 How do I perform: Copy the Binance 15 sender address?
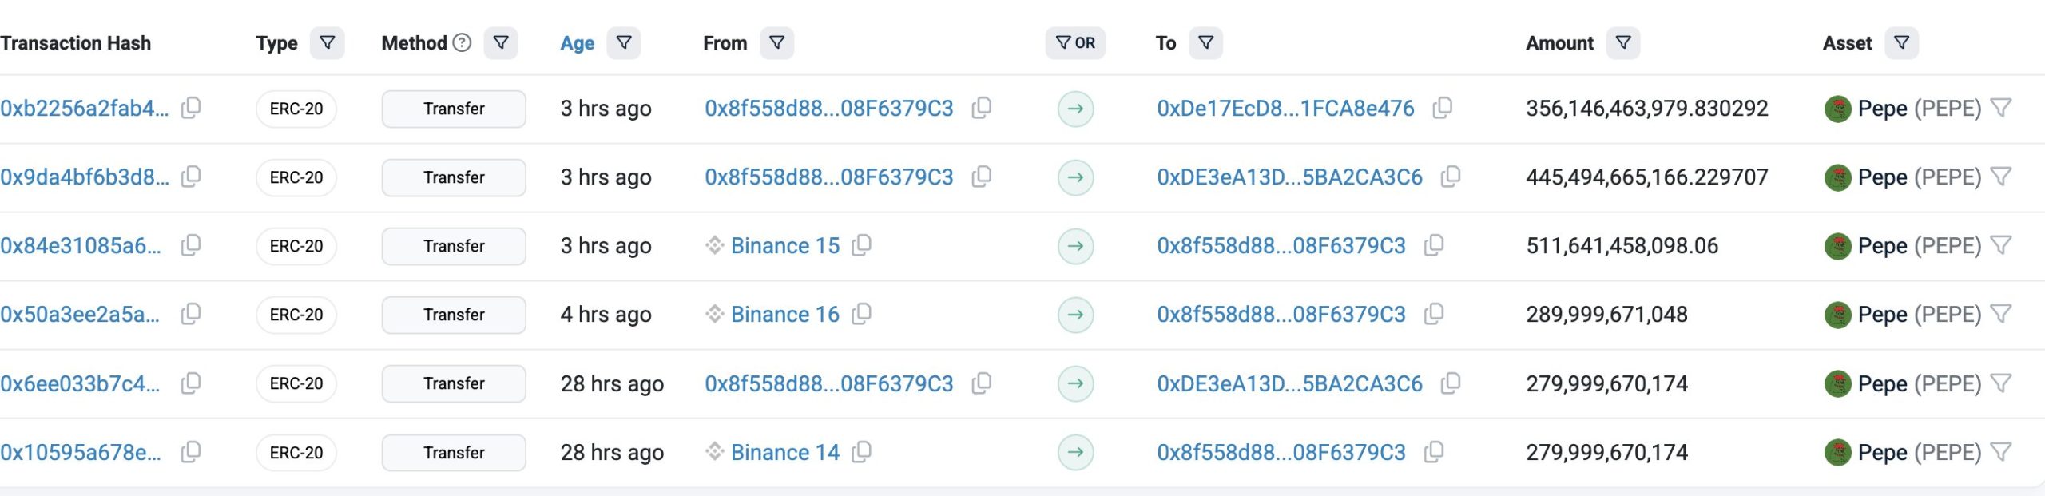pyautogui.click(x=861, y=245)
